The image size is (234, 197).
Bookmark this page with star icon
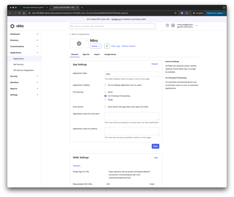(x=175, y=13)
